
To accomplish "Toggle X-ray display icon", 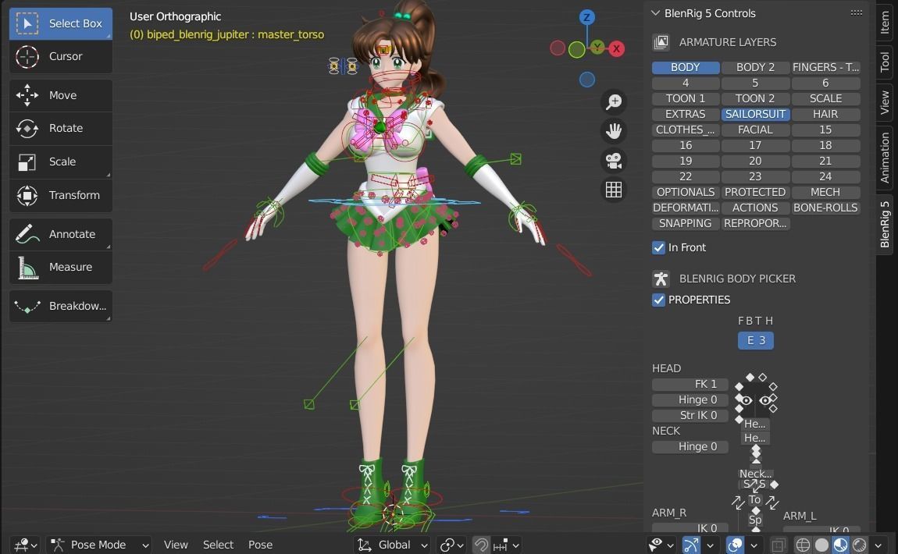I will click(777, 545).
